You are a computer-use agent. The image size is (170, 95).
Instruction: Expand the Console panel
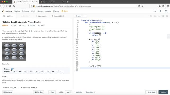tap(79, 92)
